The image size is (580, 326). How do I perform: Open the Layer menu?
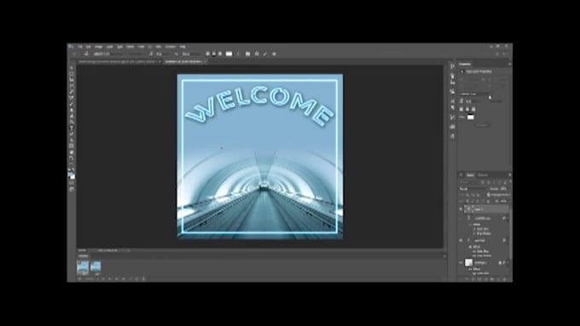(109, 47)
